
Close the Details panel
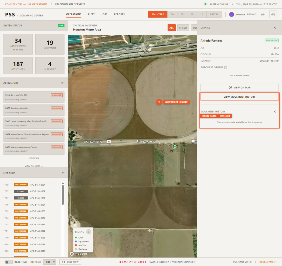pos(274,28)
